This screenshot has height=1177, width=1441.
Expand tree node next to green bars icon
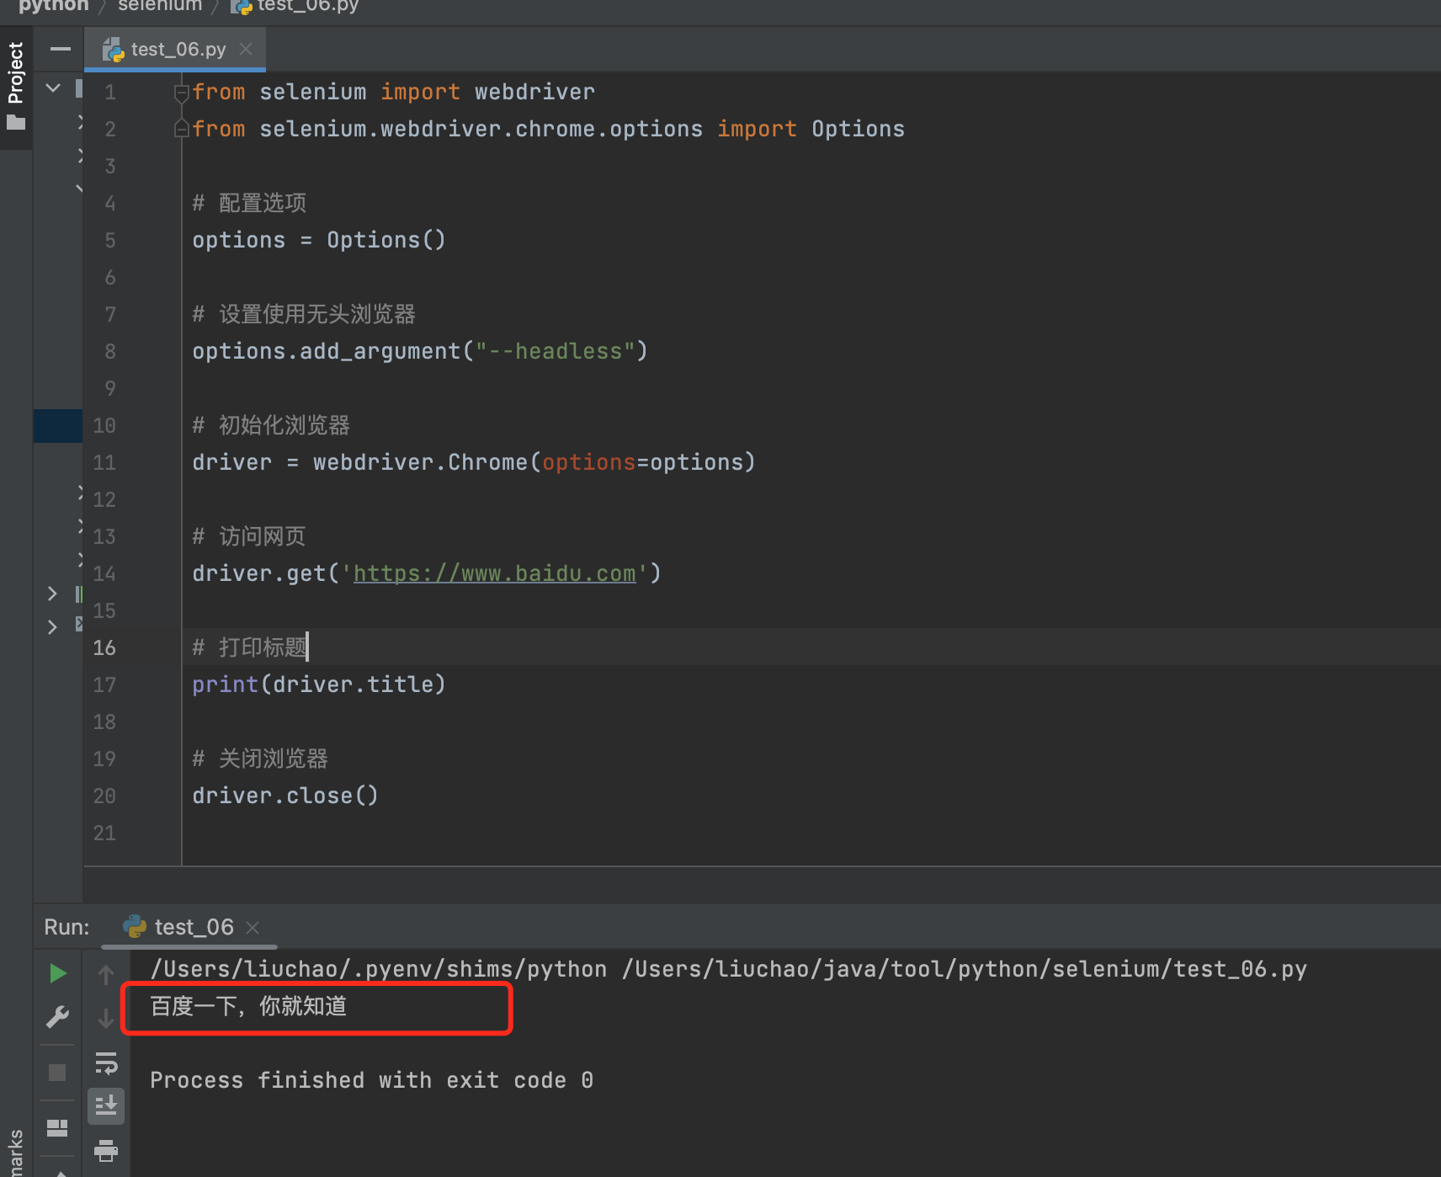tap(52, 594)
